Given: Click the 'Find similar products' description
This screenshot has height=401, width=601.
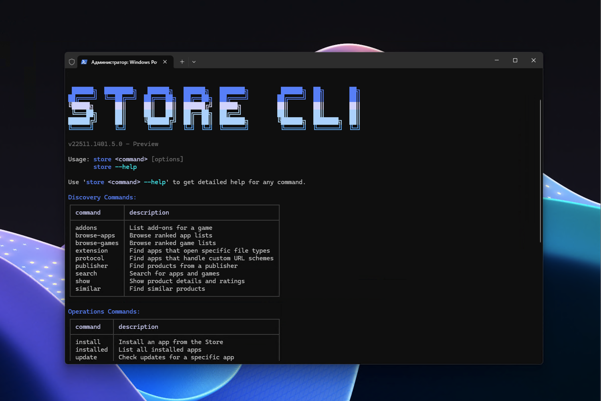Looking at the screenshot, I should [167, 289].
